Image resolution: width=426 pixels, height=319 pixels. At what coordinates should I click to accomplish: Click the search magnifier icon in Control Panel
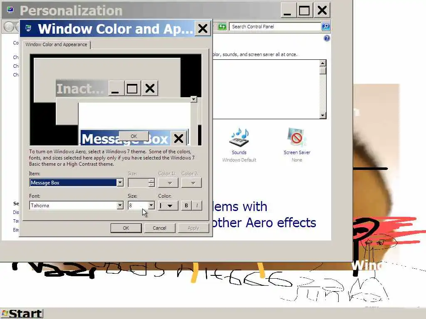click(x=326, y=27)
